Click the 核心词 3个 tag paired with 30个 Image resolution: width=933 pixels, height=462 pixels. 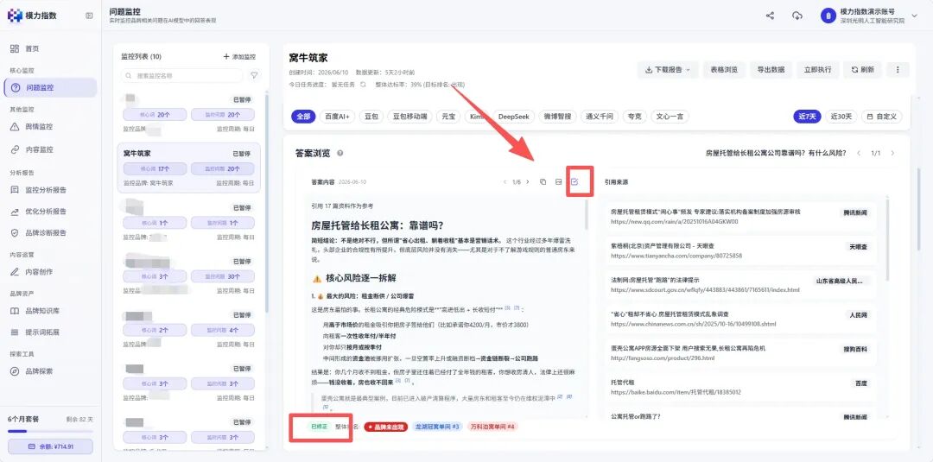155,276
